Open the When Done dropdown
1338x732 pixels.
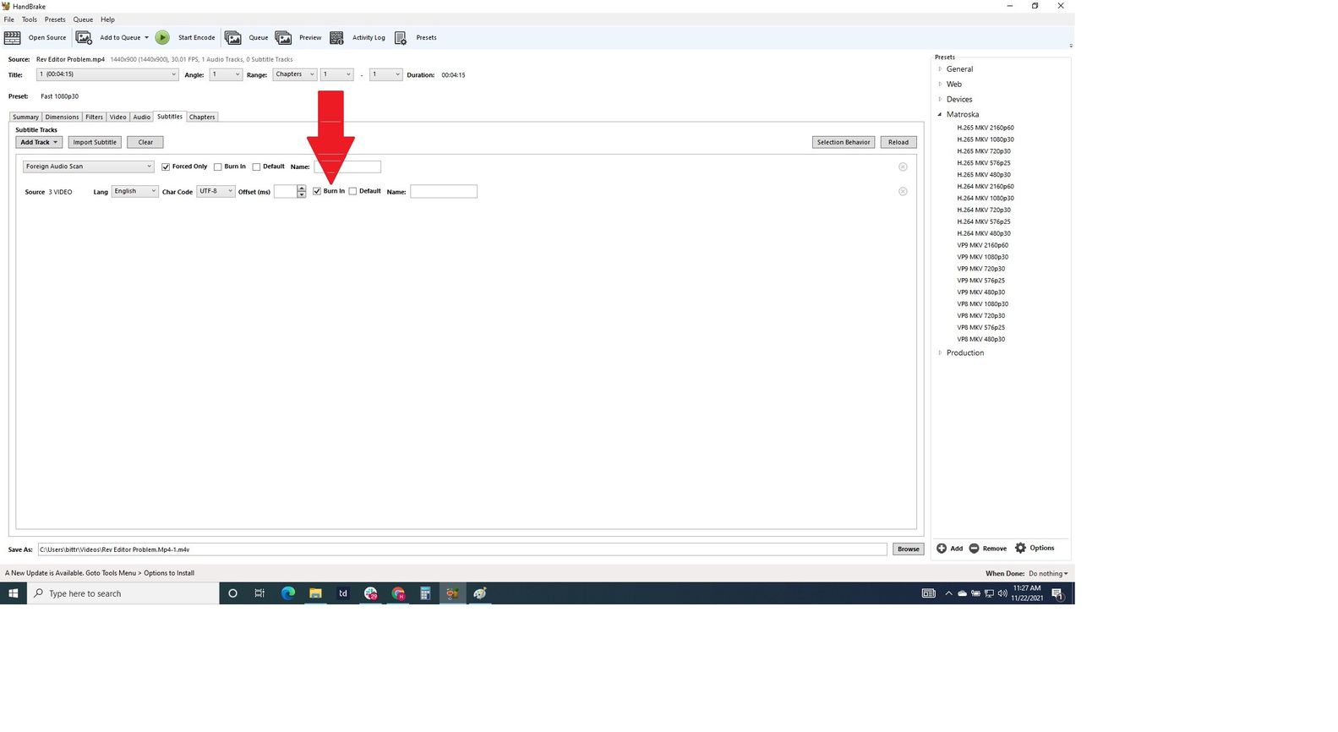pos(1048,573)
